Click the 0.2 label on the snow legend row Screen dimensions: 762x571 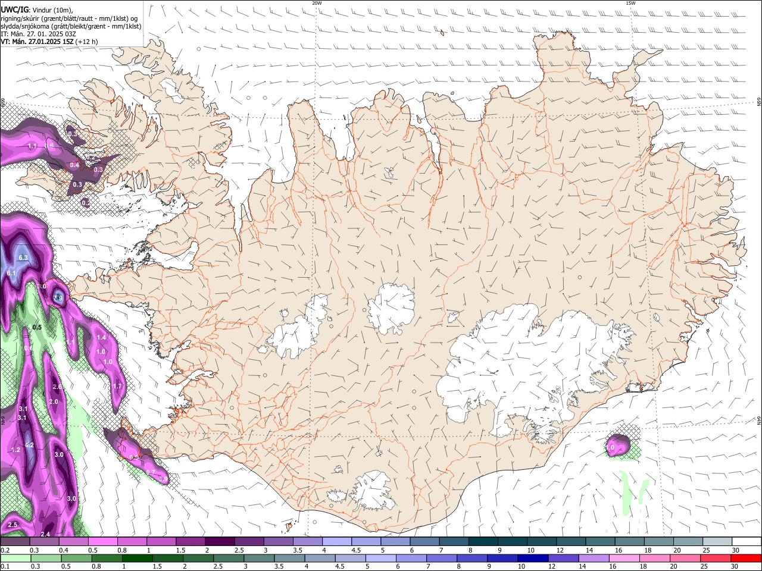coord(5,550)
